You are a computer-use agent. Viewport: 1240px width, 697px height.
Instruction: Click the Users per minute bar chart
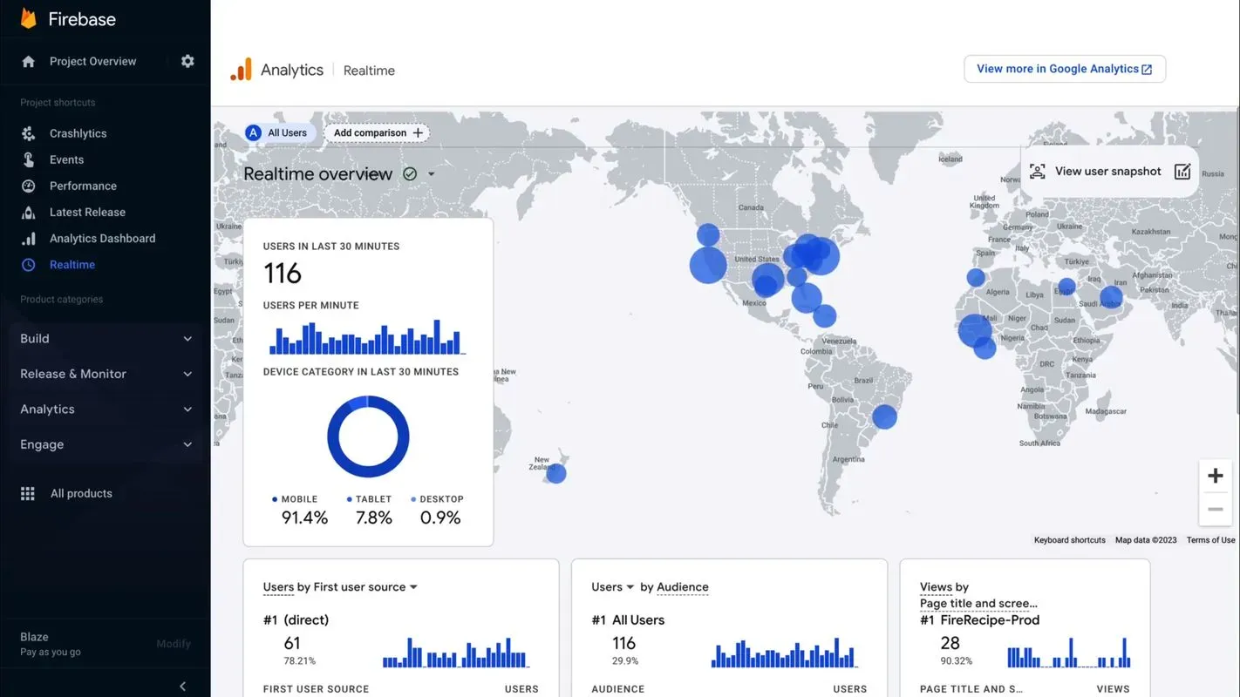coord(367,337)
